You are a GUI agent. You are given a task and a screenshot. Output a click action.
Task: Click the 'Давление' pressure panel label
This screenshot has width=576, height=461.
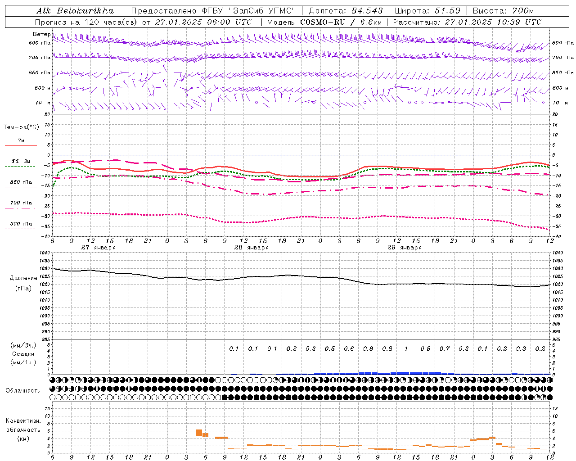23,278
